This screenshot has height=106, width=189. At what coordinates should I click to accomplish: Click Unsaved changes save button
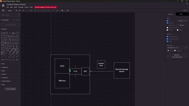45,7
